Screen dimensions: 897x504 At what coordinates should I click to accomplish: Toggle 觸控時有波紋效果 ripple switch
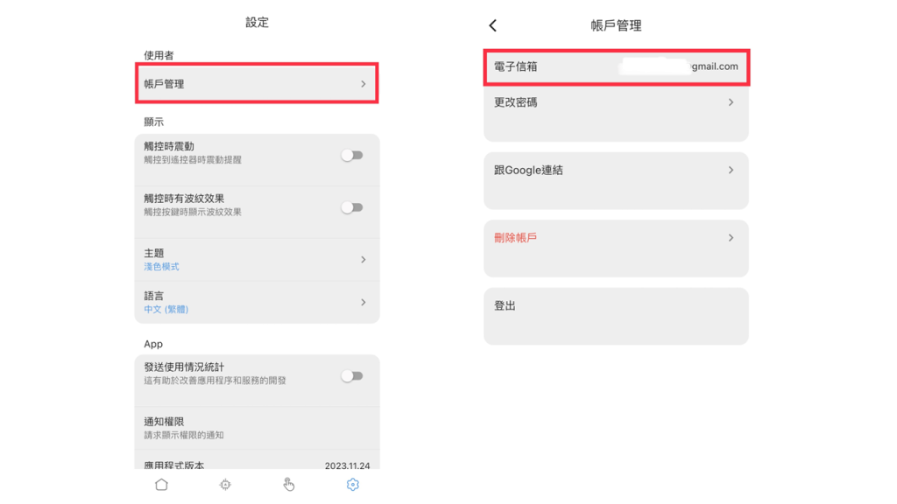click(352, 207)
